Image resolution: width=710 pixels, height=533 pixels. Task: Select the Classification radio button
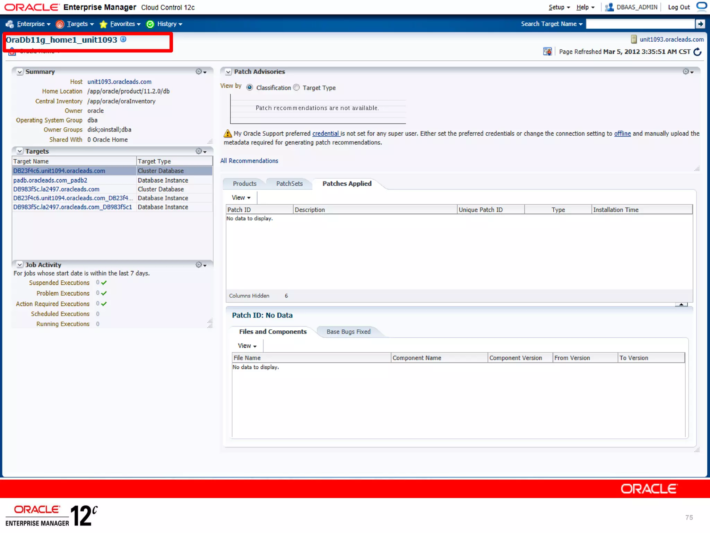[x=250, y=87]
